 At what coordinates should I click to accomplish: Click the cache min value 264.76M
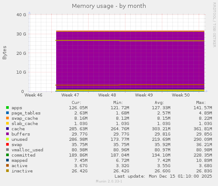(x=120, y=129)
